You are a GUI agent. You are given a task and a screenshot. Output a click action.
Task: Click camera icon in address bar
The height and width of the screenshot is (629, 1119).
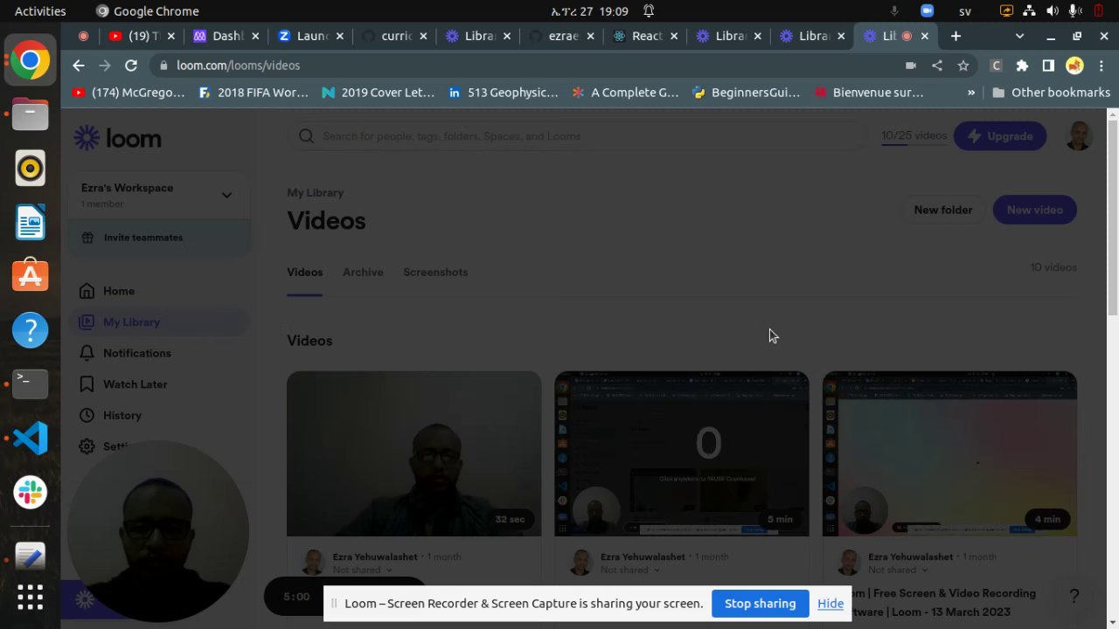(x=911, y=66)
